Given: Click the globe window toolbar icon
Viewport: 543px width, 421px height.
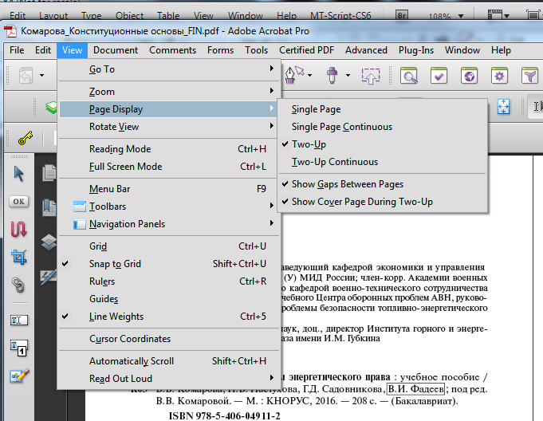Looking at the screenshot, I should pos(469,76).
